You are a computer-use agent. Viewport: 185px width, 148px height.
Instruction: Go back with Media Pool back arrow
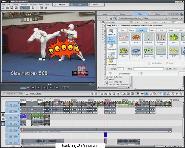coord(99,18)
